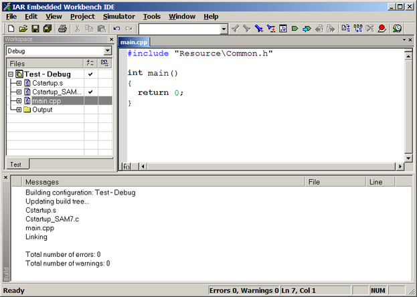Image resolution: width=417 pixels, height=297 pixels.
Task: Click the Compile icon in toolbar
Action: 346,28
